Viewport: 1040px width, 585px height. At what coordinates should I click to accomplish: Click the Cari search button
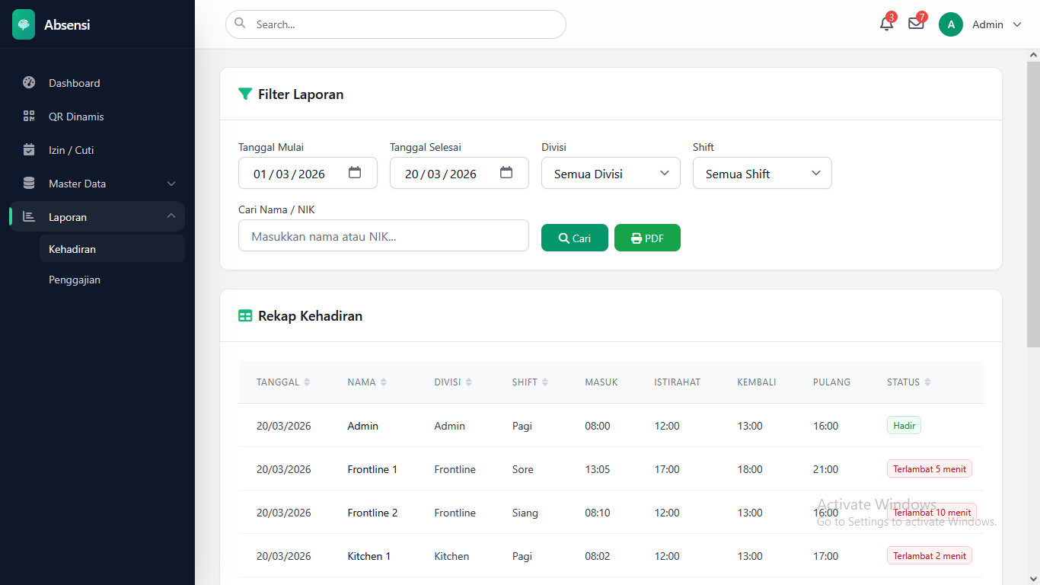[575, 238]
